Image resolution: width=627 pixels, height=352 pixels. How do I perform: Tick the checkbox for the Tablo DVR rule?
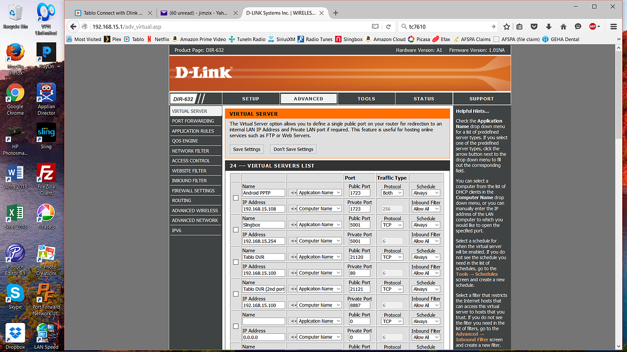(236, 262)
